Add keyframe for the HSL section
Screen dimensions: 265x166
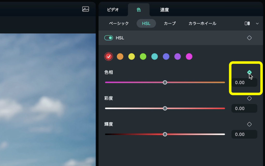[249, 38]
